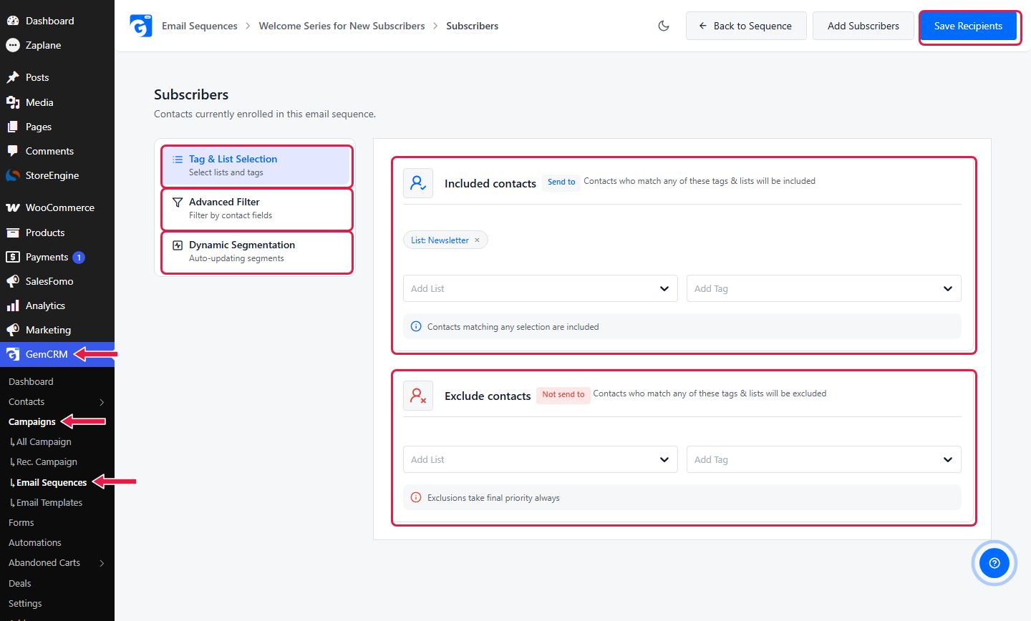The height and width of the screenshot is (621, 1031).
Task: Click the StoreEngine sidebar icon
Action: (x=13, y=175)
